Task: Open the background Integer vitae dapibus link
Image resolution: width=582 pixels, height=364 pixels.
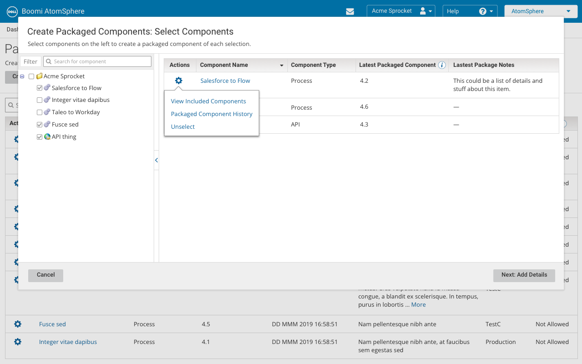Action: 68,342
